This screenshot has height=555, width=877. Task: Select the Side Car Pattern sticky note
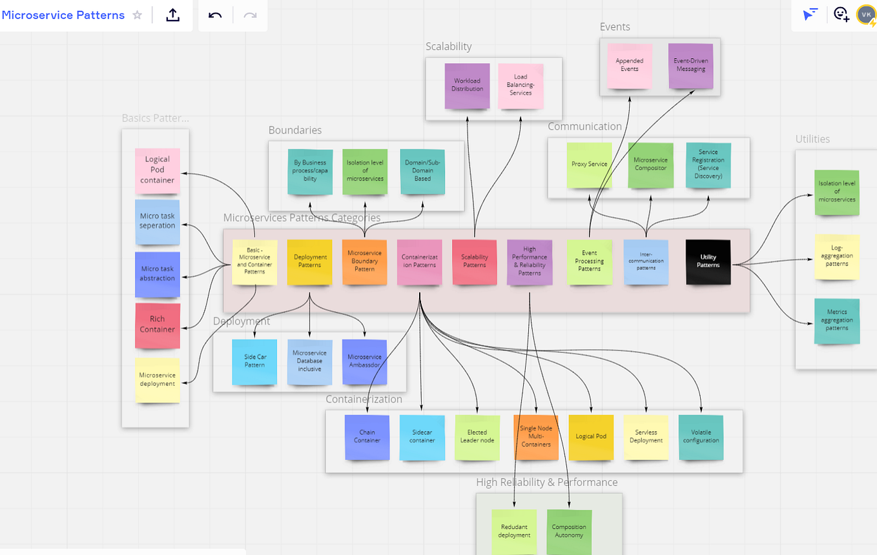pyautogui.click(x=254, y=362)
